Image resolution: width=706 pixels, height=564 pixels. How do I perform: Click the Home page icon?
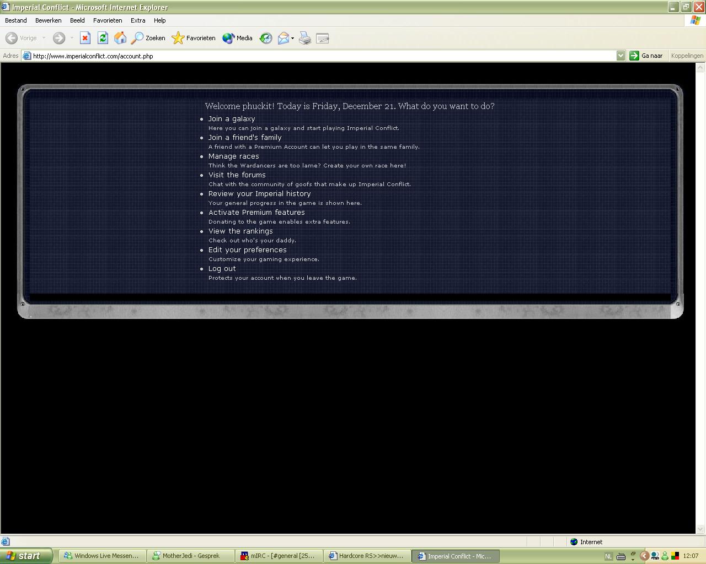click(x=120, y=38)
